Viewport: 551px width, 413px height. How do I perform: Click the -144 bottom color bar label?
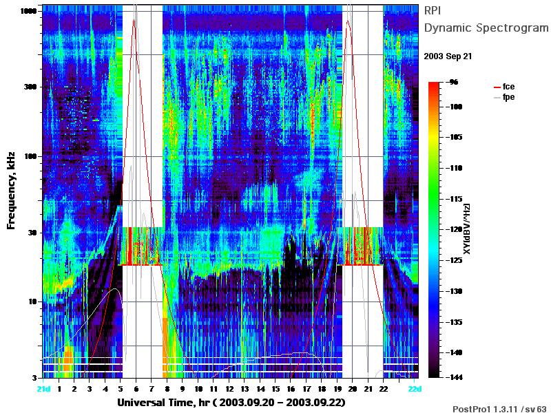pyautogui.click(x=455, y=377)
